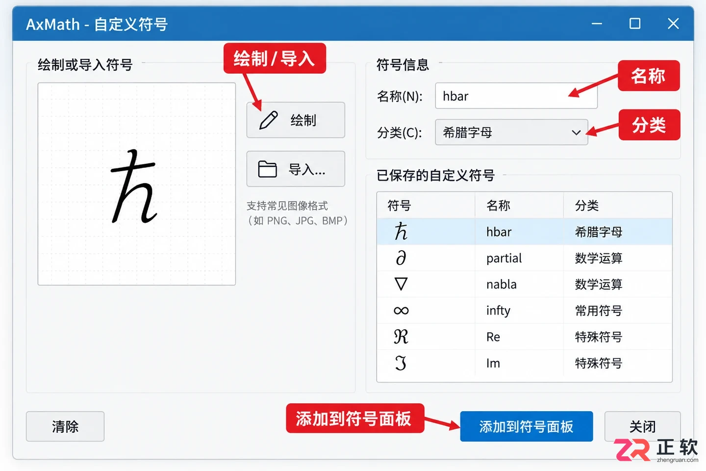
Task: Click the 常用符号 cell in the infty row
Action: coord(618,311)
